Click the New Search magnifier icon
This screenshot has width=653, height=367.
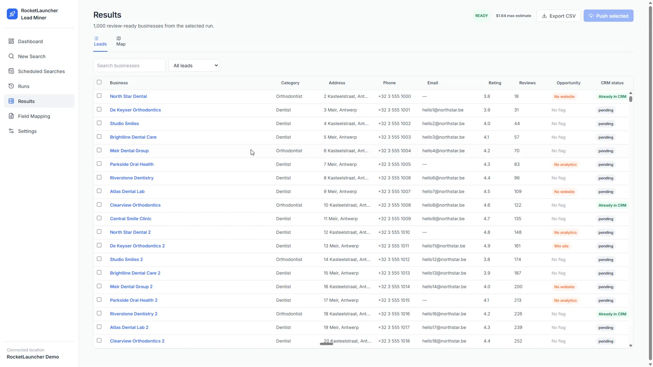11,56
